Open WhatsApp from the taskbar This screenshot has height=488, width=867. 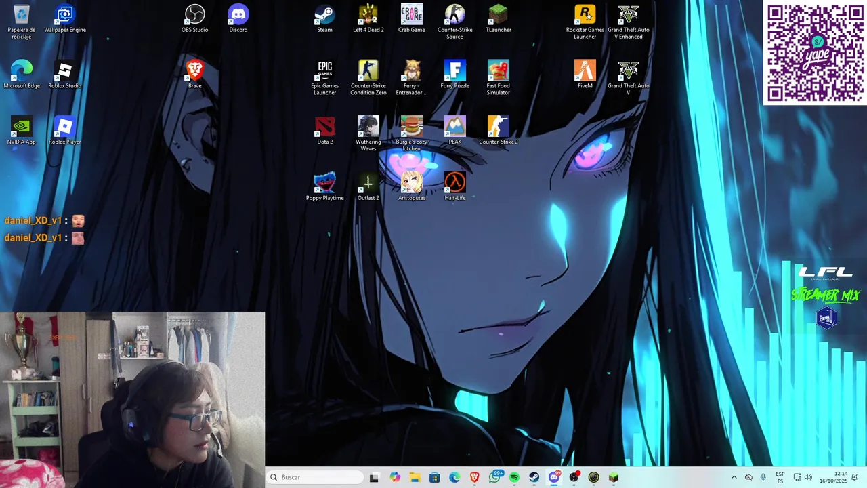coord(495,477)
